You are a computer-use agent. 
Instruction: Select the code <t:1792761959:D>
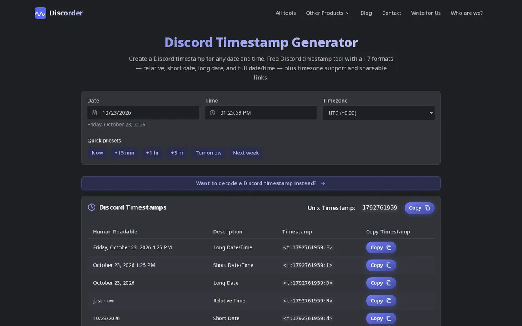(308, 283)
